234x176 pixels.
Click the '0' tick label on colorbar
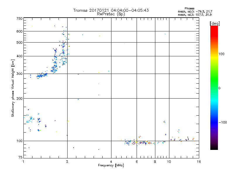click(219, 88)
